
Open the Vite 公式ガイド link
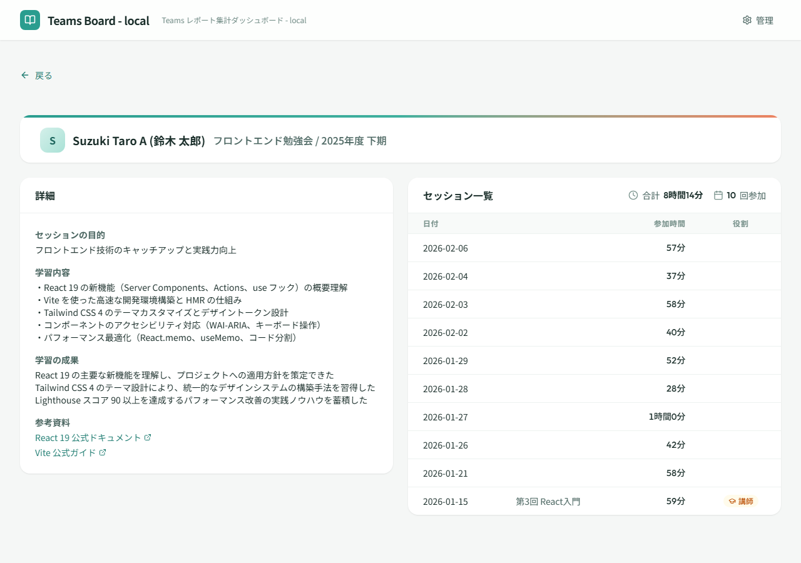pyautogui.click(x=66, y=452)
